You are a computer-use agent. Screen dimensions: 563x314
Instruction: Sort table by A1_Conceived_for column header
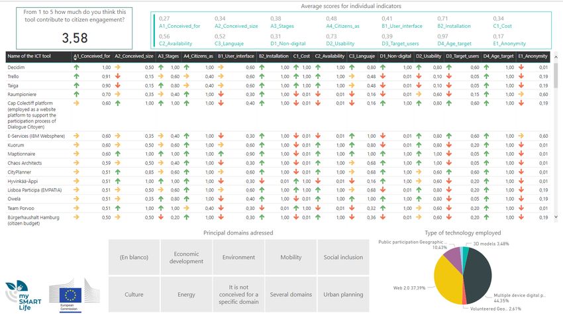click(91, 56)
